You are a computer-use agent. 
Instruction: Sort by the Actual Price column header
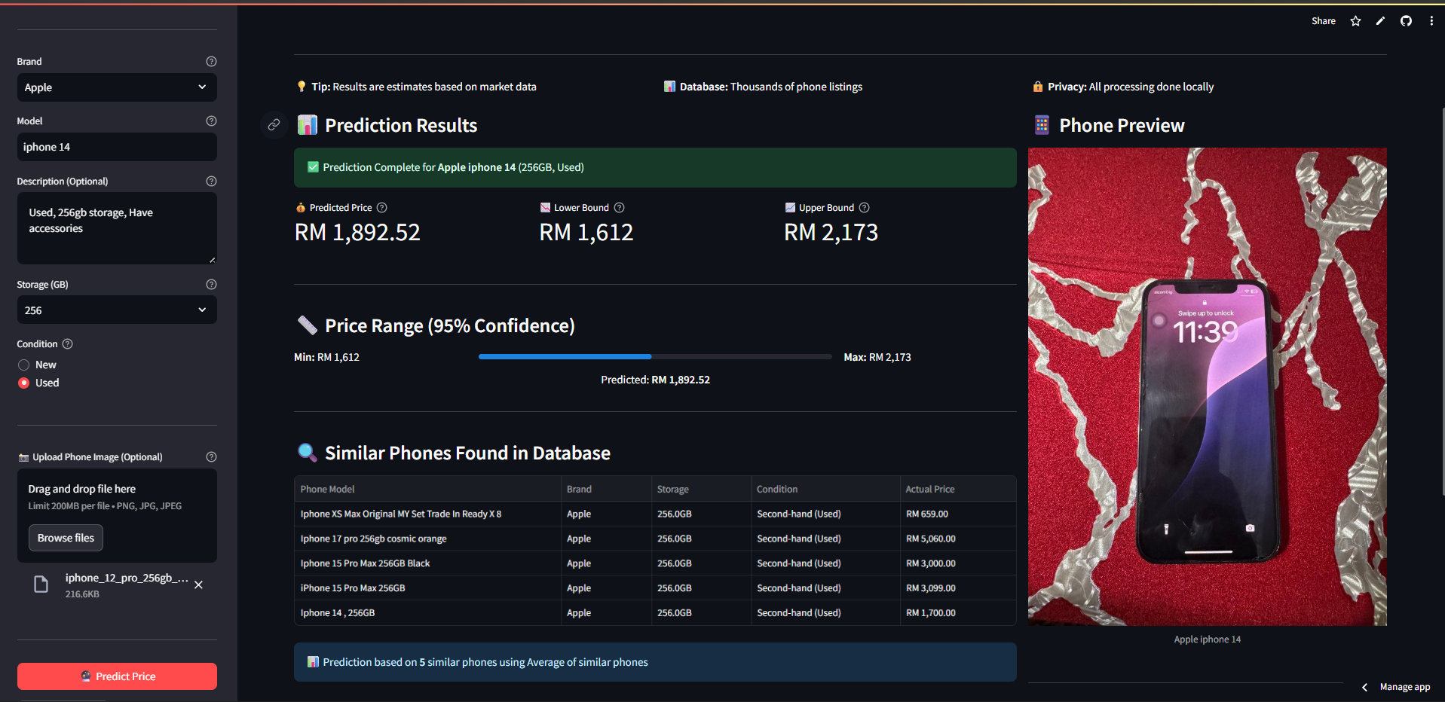point(929,490)
